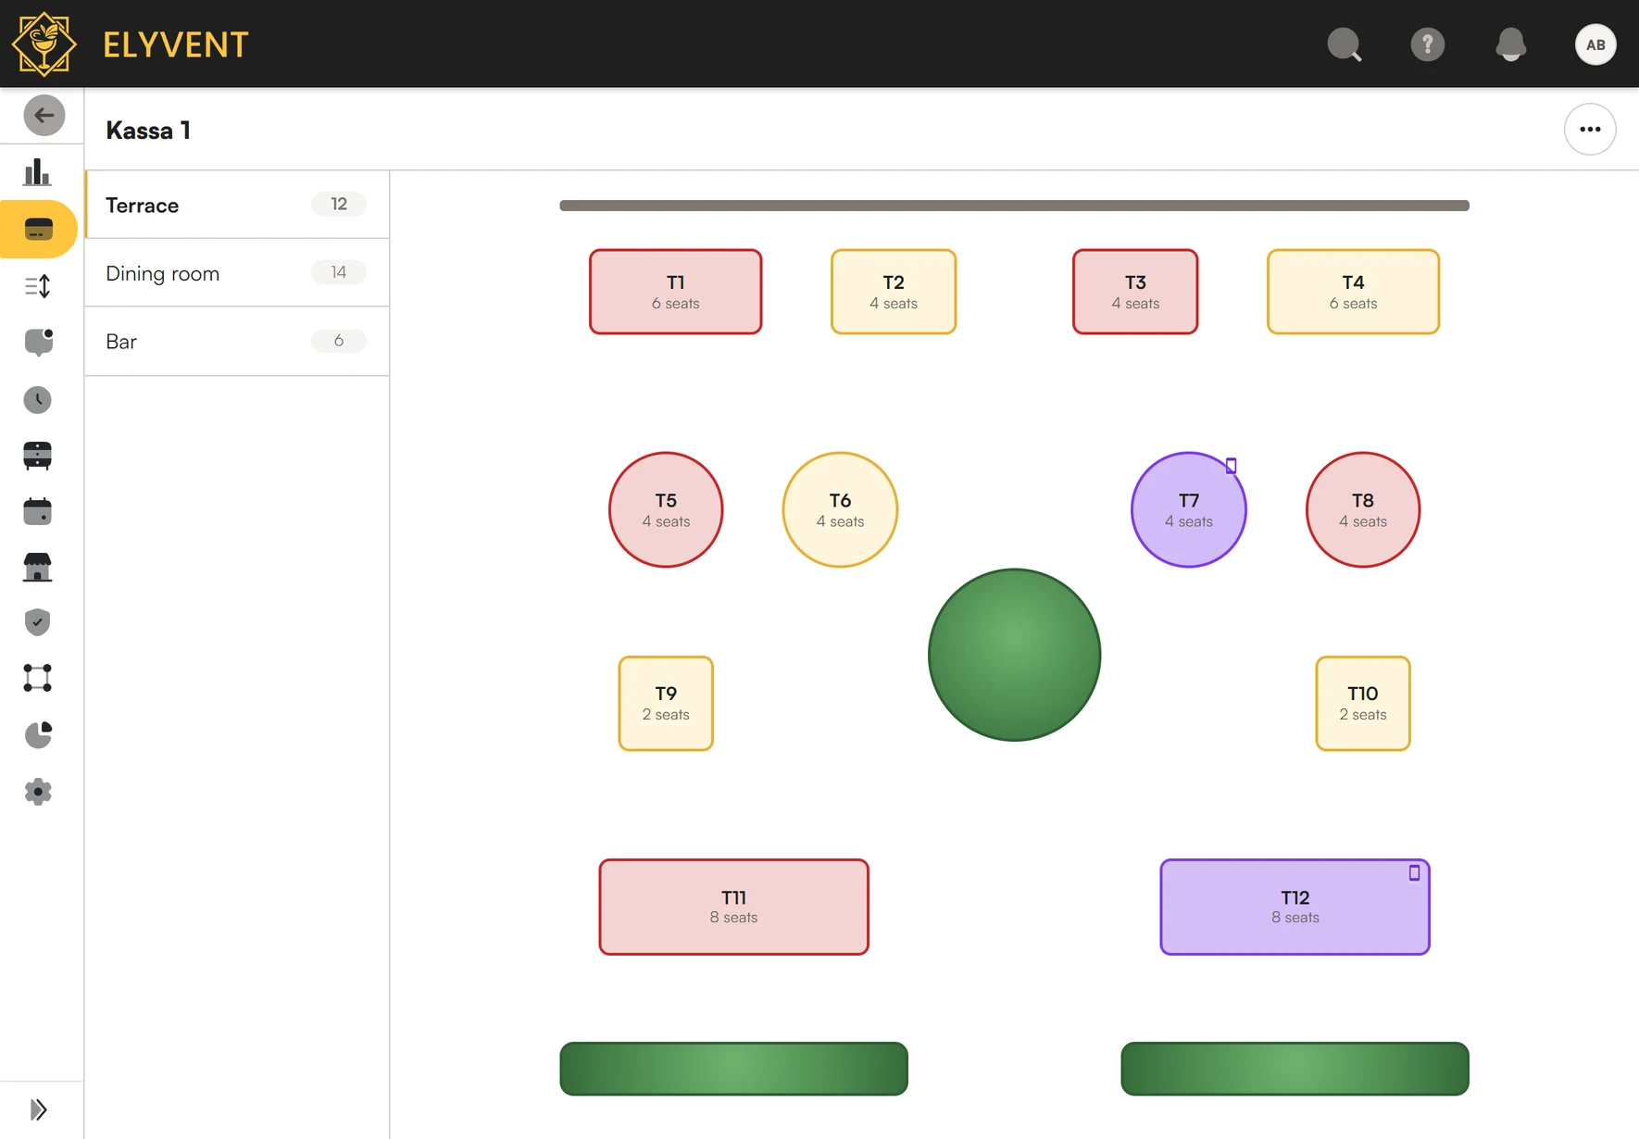Viewport: 1639px width, 1139px height.
Task: Expand the sidebar with double chevron
Action: (x=38, y=1109)
